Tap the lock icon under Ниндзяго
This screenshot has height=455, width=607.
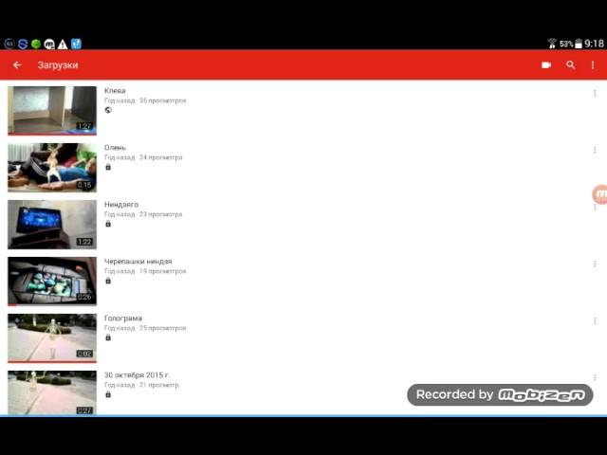tap(108, 224)
